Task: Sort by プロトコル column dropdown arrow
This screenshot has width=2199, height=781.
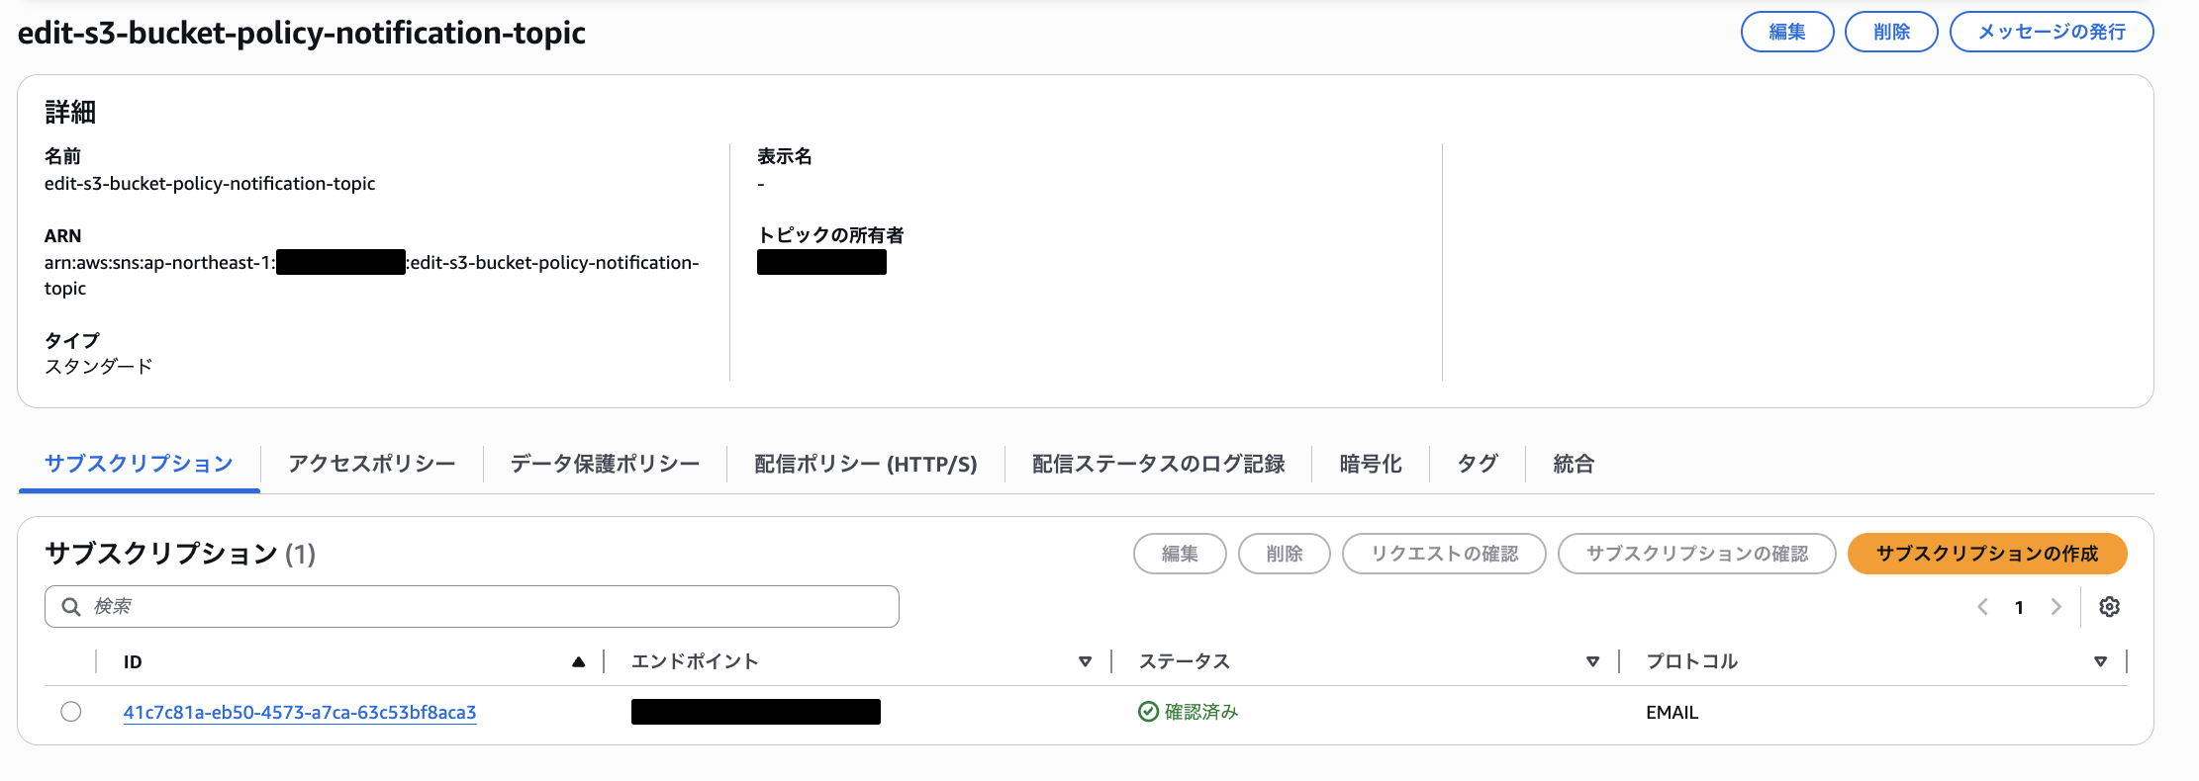Action: 2100,662
